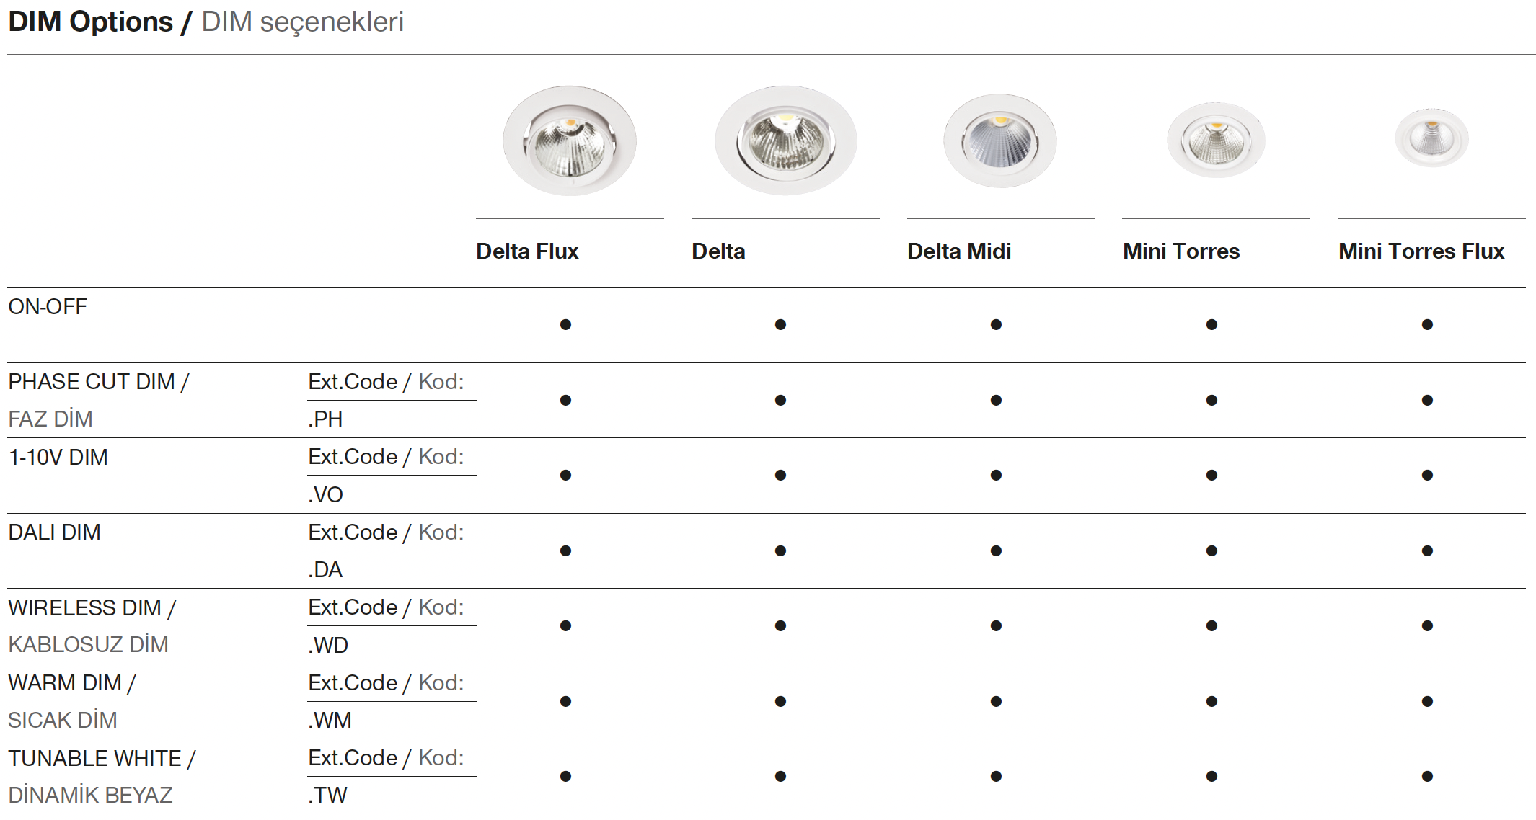Click the .PH extension code
The height and width of the screenshot is (820, 1536).
(325, 419)
